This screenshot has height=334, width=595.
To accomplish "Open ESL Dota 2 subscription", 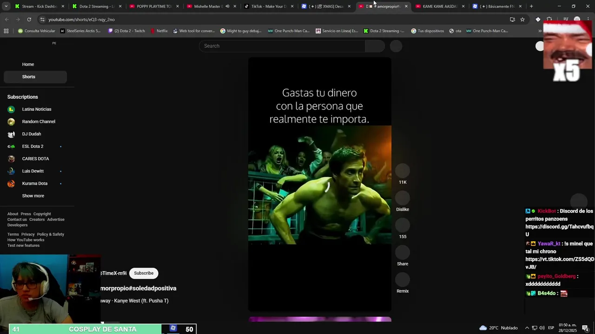I will (35, 147).
